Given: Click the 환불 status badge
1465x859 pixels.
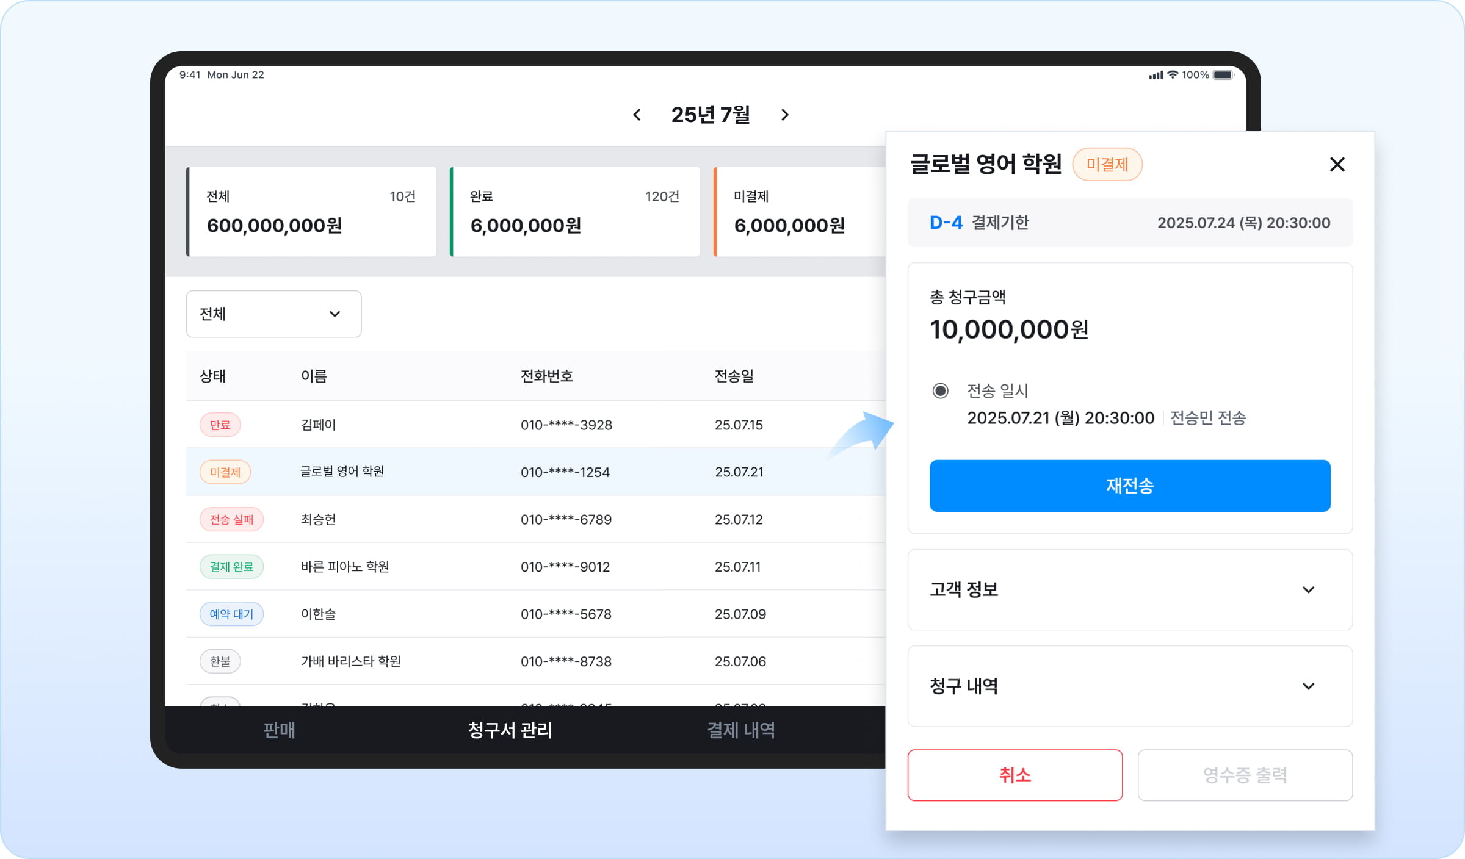Looking at the screenshot, I should (220, 661).
